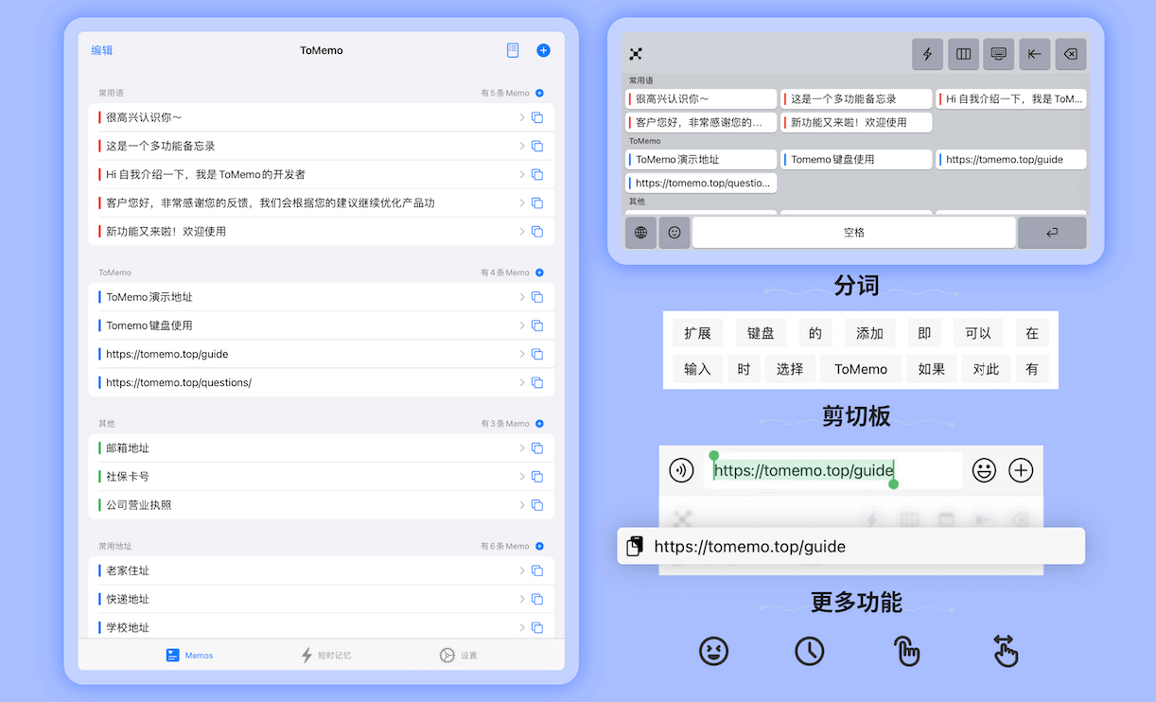Screen dimensions: 1156x702
Task: Tap the keyboard switch icon button
Action: point(999,54)
